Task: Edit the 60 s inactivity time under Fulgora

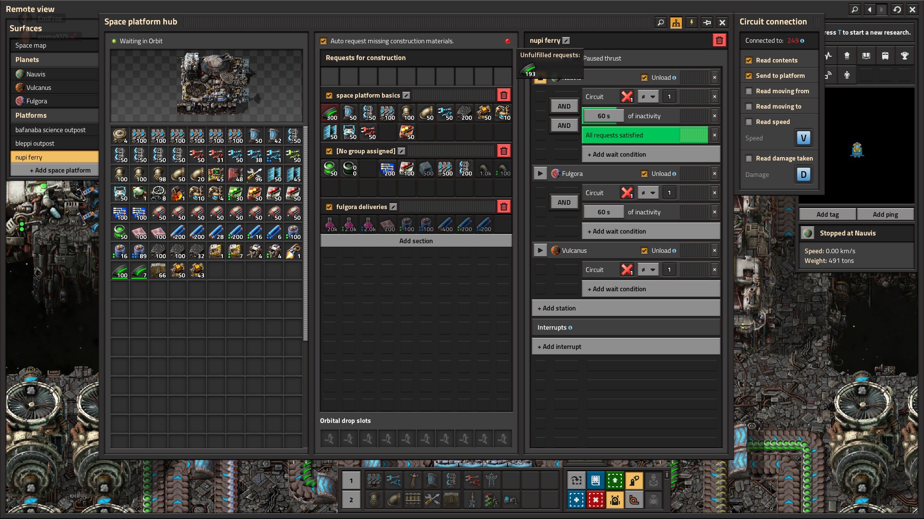Action: coord(603,212)
